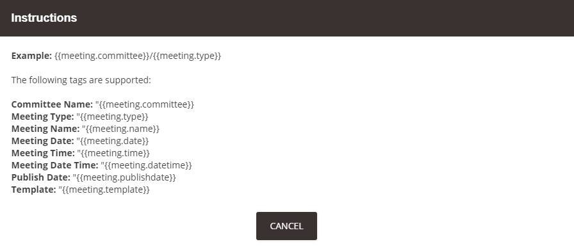Click the Meeting Date label
574x251 pixels.
click(42, 141)
